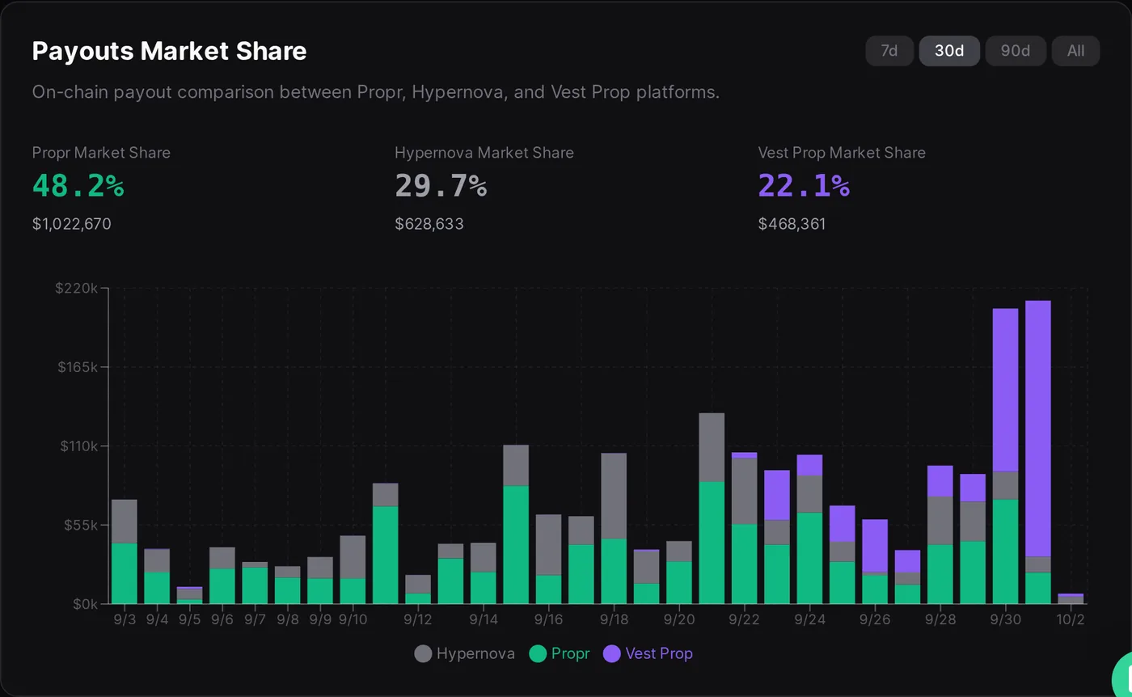Toggle the Vest Prop series in legend

point(648,653)
